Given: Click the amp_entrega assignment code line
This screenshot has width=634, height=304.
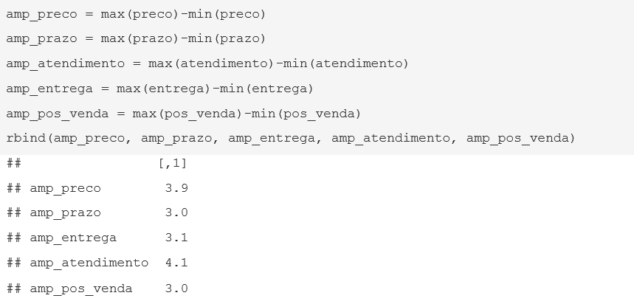Looking at the screenshot, I should [159, 89].
